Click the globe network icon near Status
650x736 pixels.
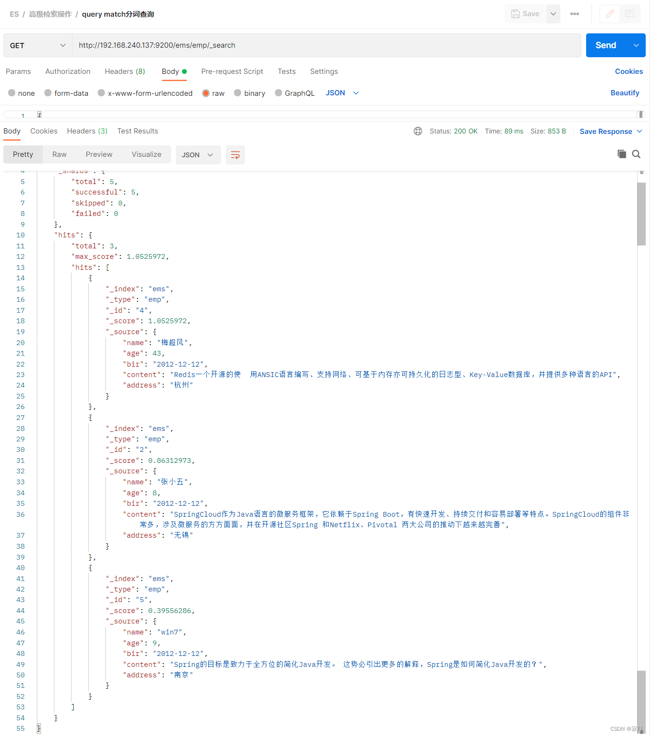tap(418, 131)
